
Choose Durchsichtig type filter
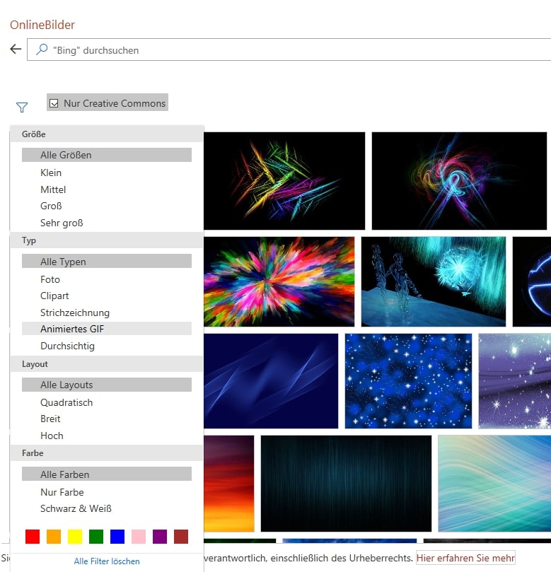(67, 346)
